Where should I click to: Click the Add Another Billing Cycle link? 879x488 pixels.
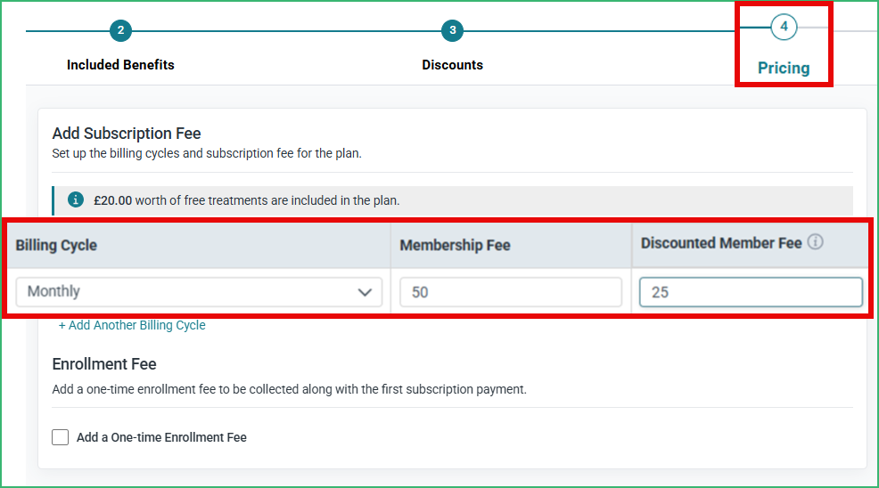pos(132,325)
